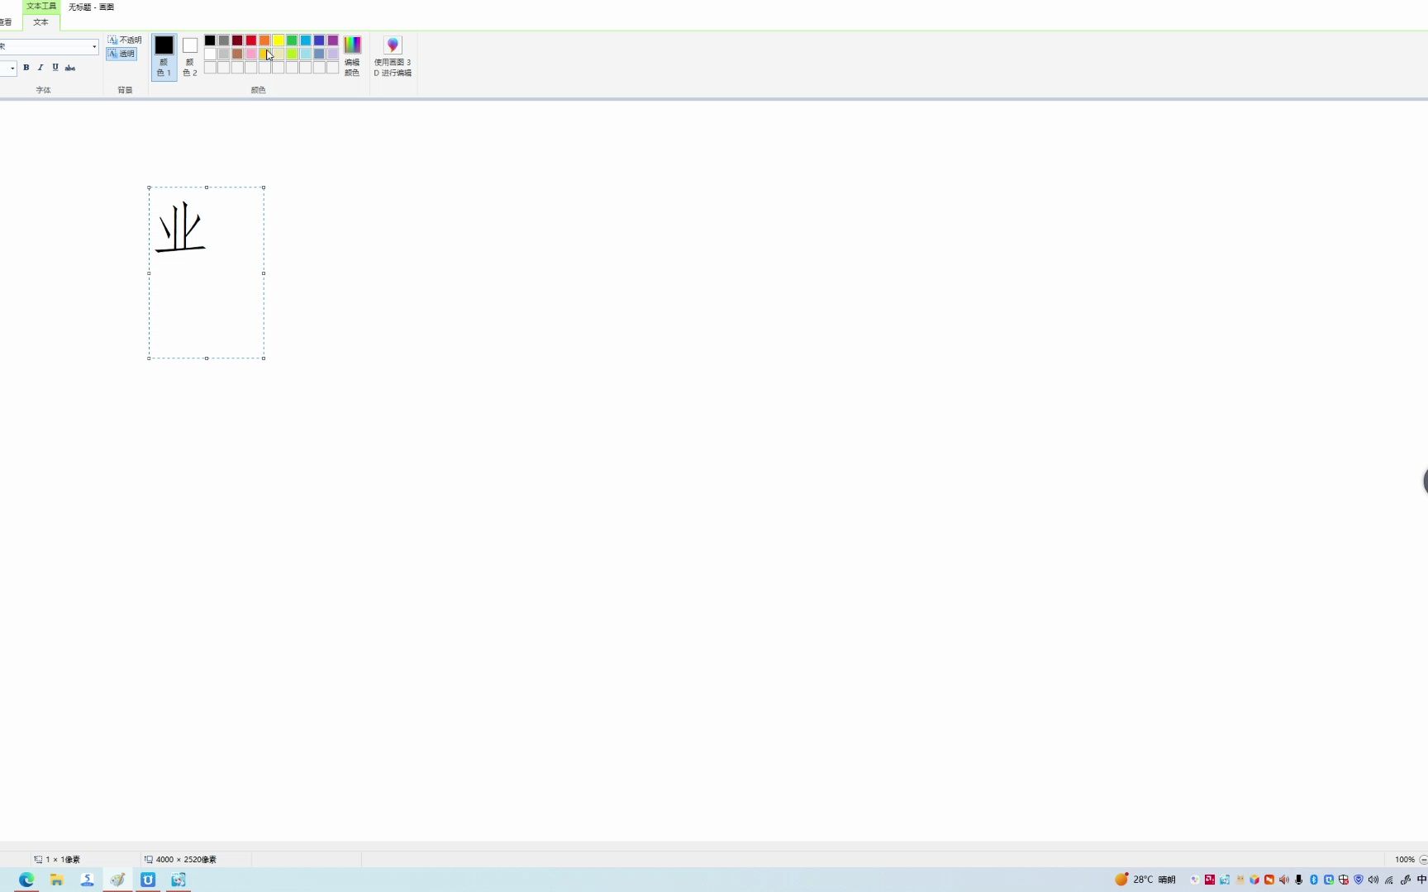Click the red shield security tray icon

pyautogui.click(x=1344, y=880)
